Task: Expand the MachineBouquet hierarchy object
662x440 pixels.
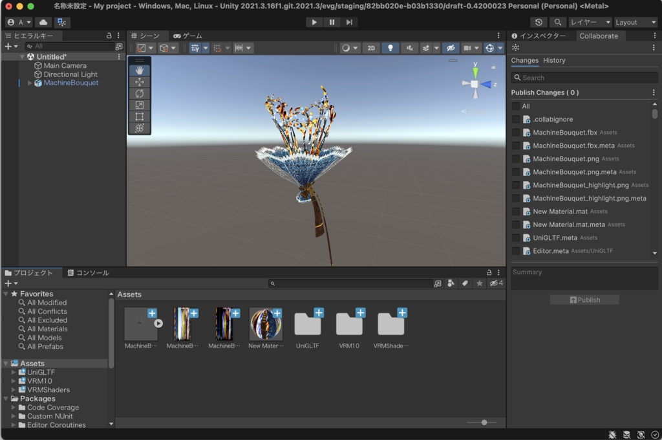Action: (30, 83)
